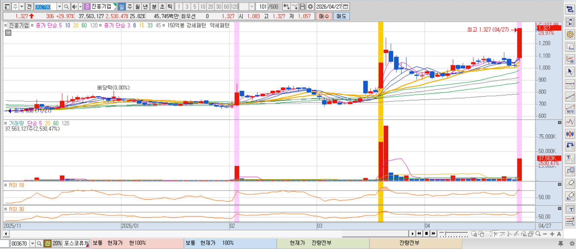Zoom in chart with plus icon
Image resolution: width=576 pixels, height=249 pixels.
pos(552,234)
